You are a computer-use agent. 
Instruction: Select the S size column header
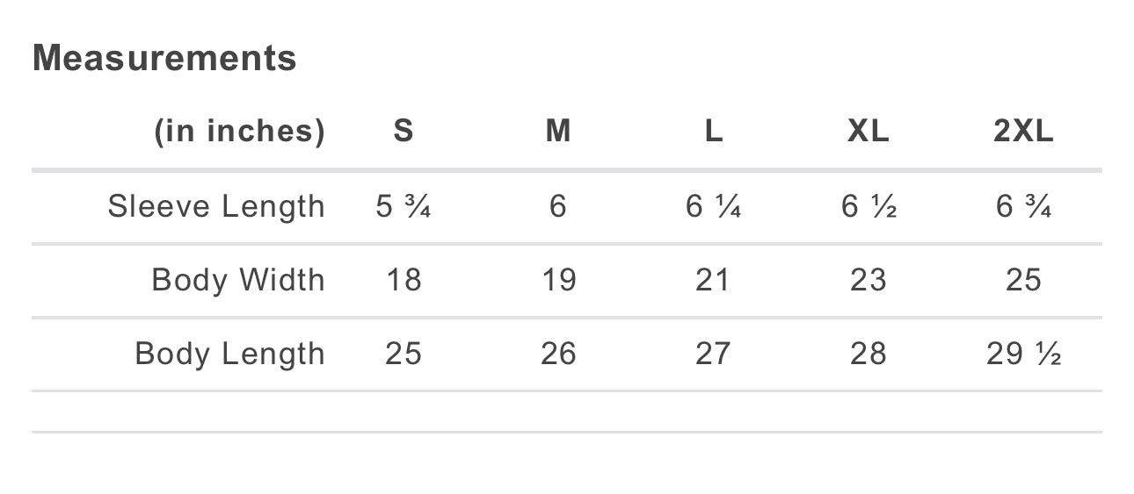pos(403,132)
